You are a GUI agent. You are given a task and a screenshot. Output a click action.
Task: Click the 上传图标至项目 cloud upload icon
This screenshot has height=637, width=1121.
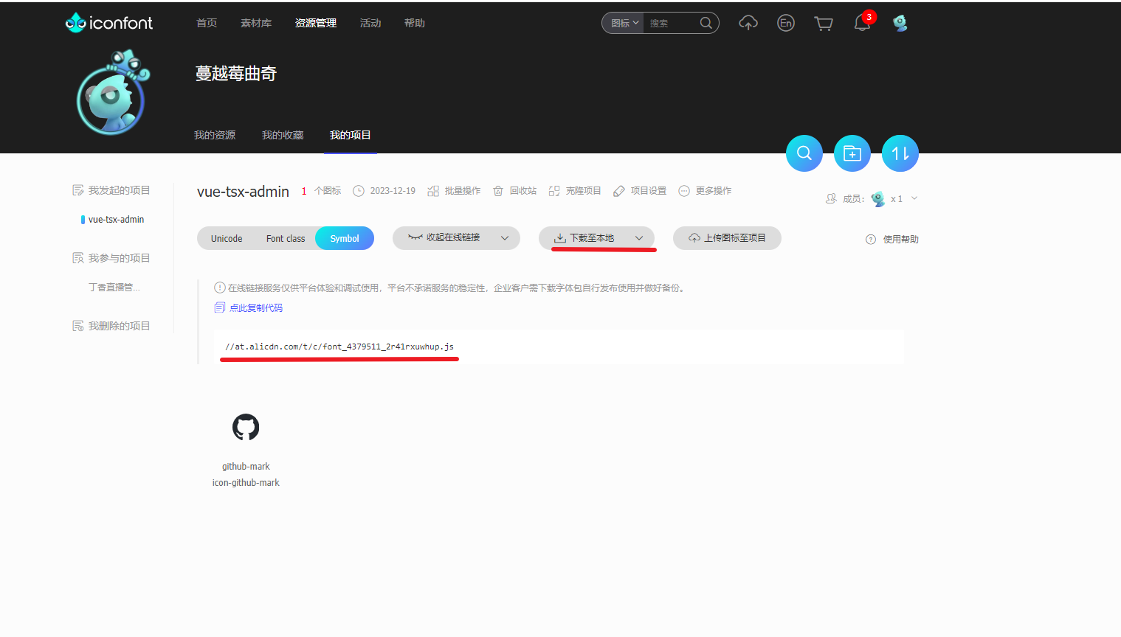pos(694,238)
